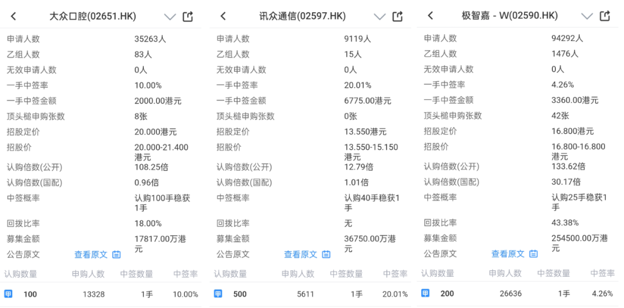624x308 pixels.
Task: Click amount 2000.00港元
Action: click(x=158, y=101)
